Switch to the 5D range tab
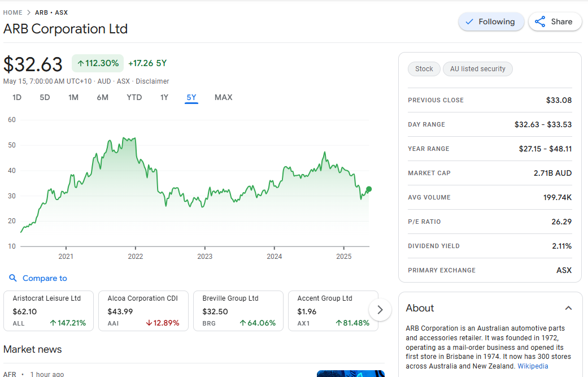Viewport: 588px width, 377px height. 45,97
